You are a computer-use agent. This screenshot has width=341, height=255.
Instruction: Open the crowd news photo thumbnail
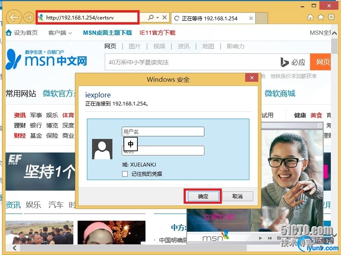point(39,233)
